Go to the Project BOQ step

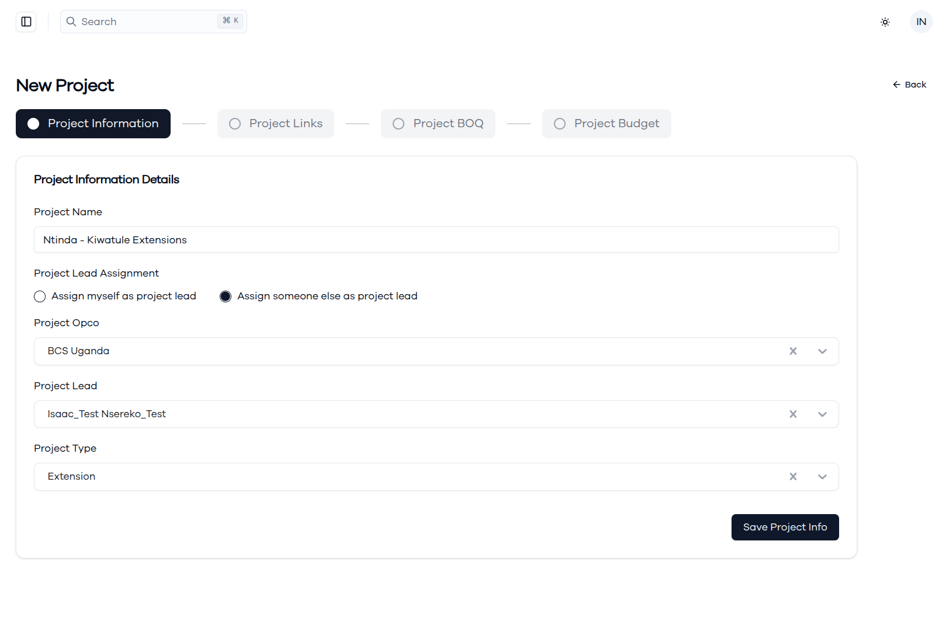tap(438, 124)
